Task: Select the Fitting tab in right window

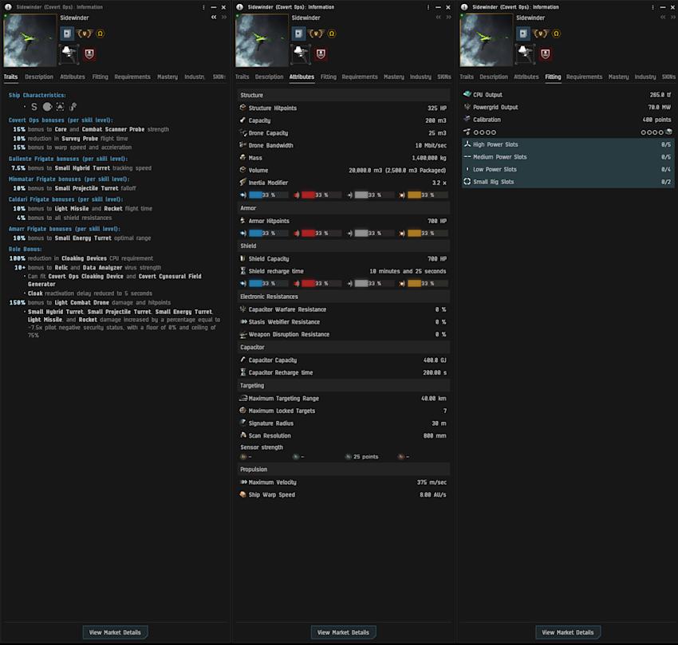Action: pos(553,77)
